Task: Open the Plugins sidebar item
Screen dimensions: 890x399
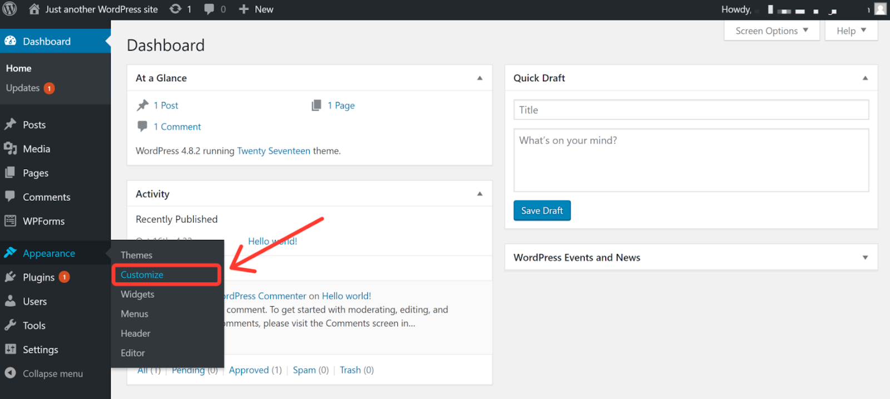Action: pyautogui.click(x=38, y=277)
